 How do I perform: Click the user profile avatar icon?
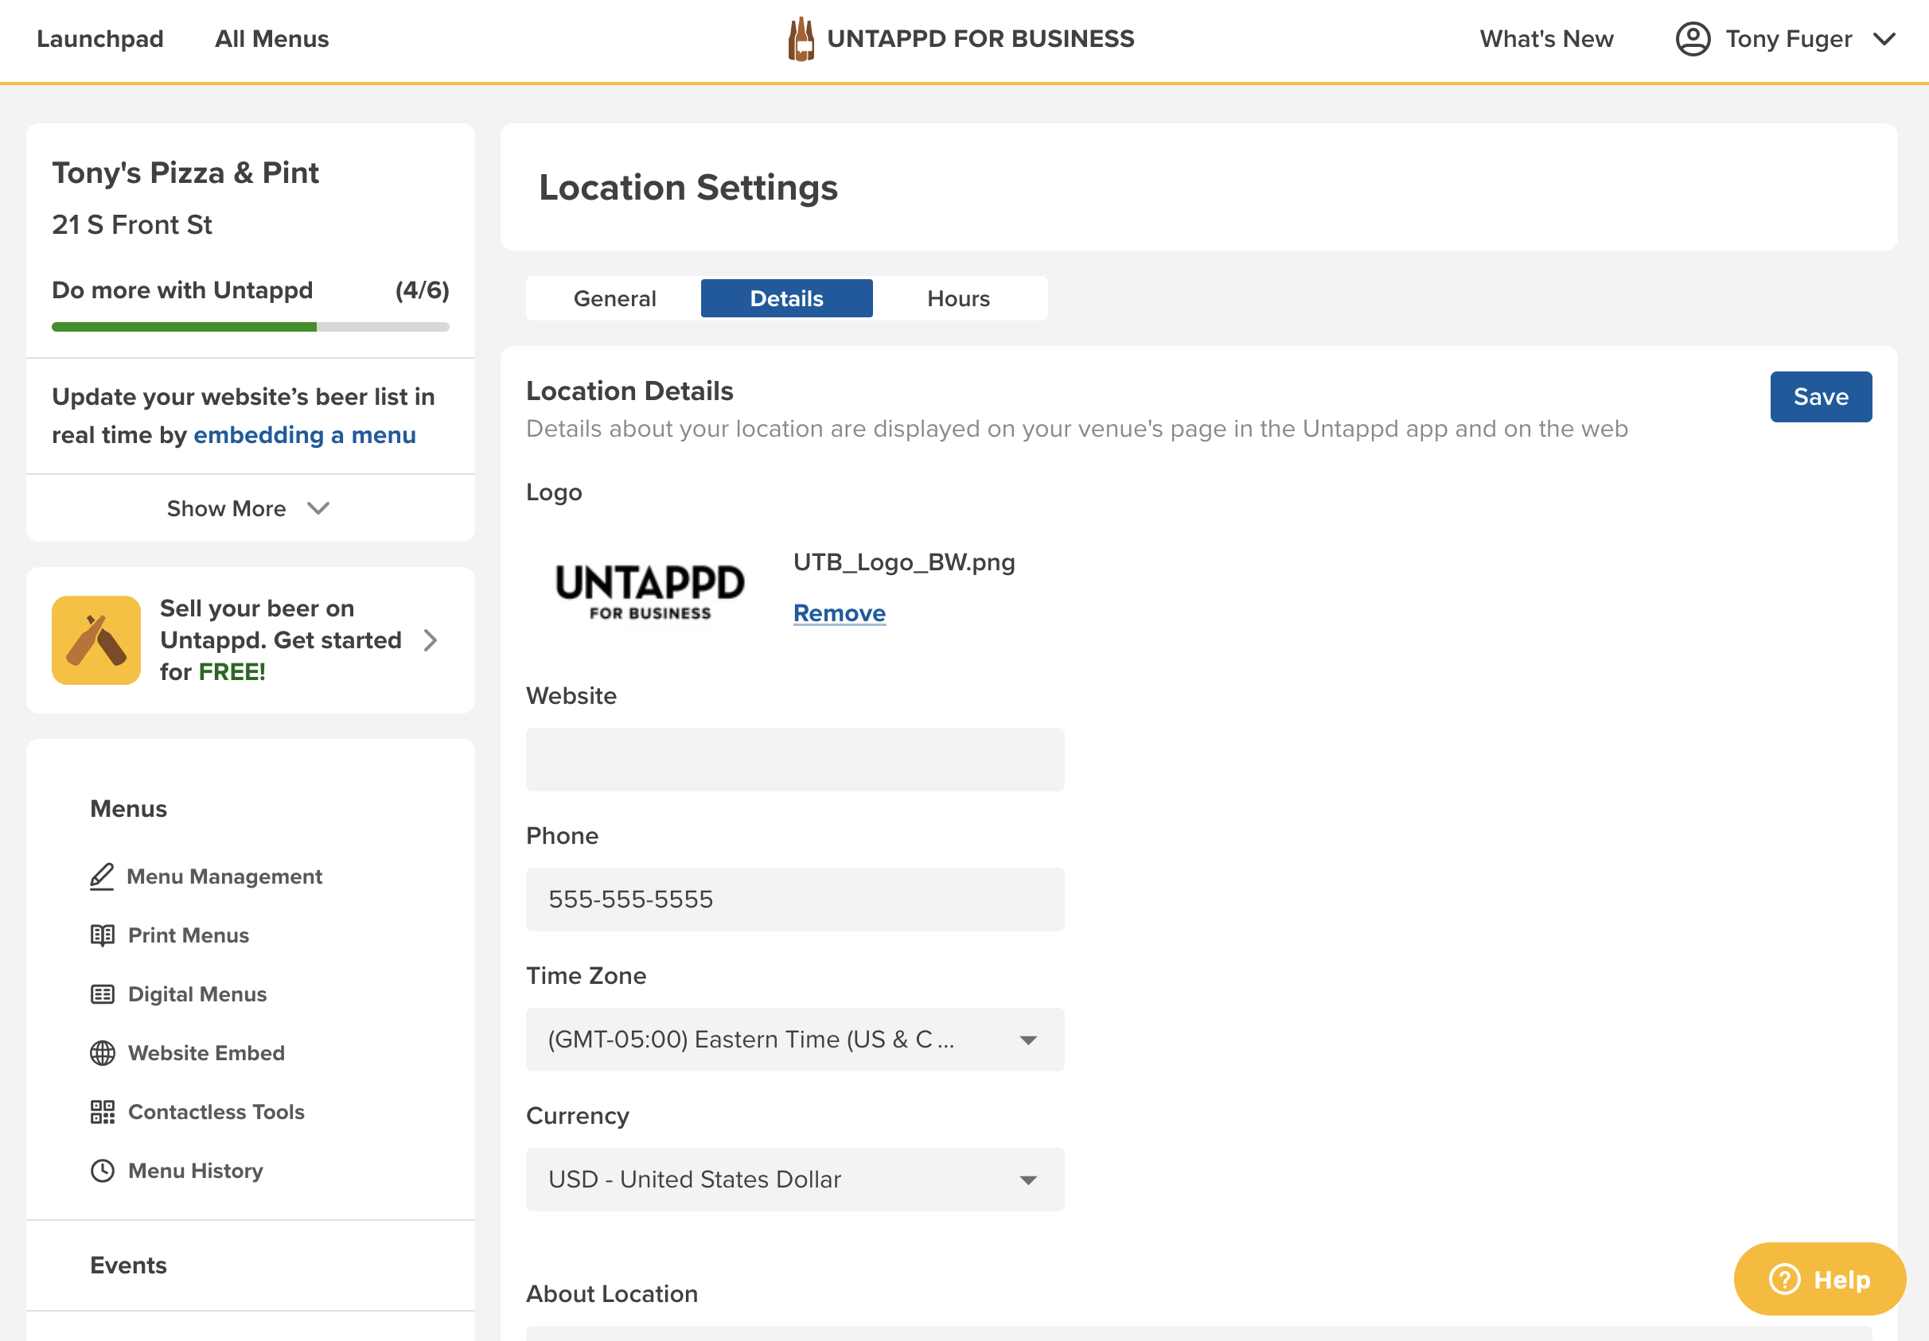coord(1693,39)
